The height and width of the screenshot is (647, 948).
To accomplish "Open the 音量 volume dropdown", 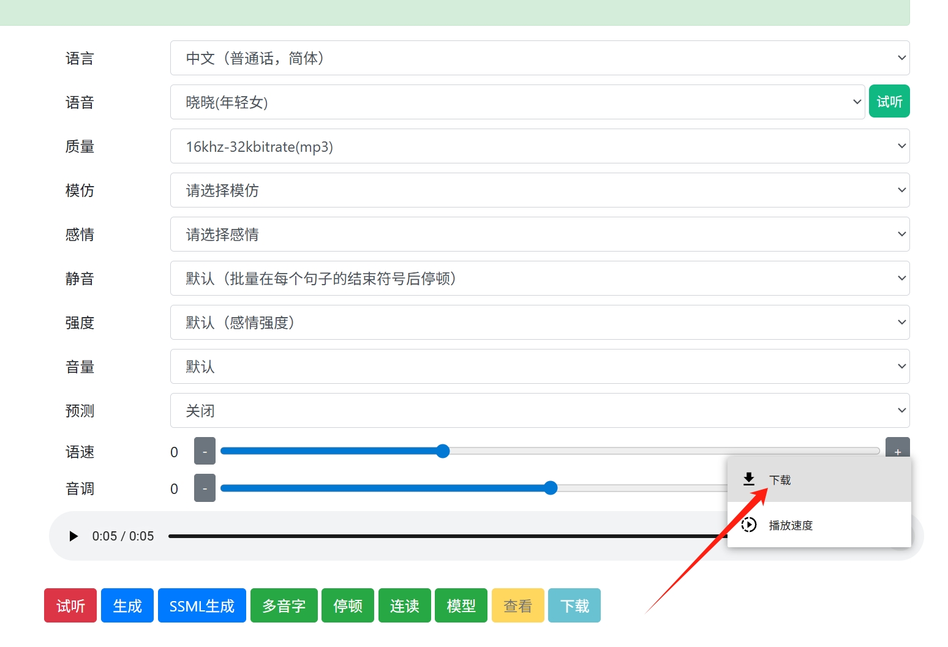I will (x=539, y=366).
